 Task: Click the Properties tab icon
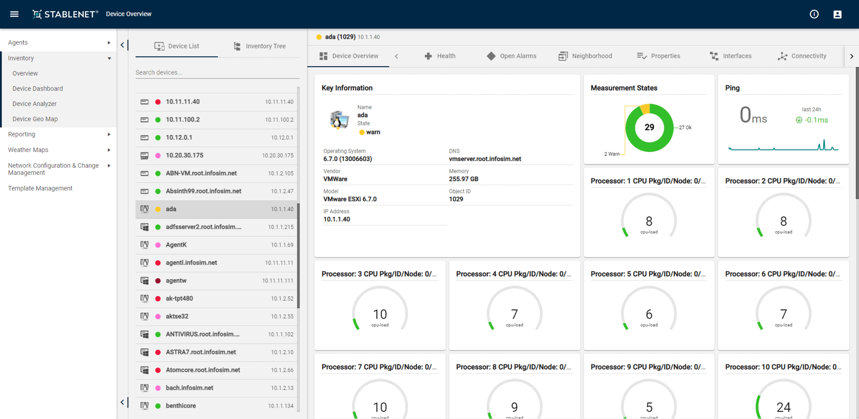642,56
